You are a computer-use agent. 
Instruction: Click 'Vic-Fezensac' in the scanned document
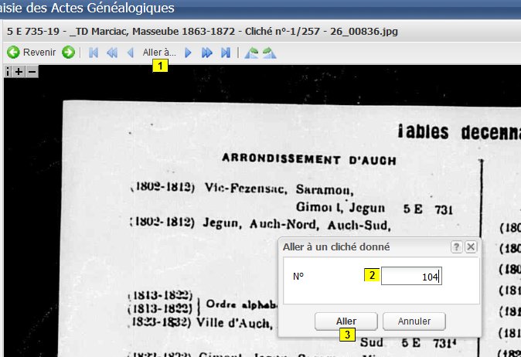pos(246,189)
